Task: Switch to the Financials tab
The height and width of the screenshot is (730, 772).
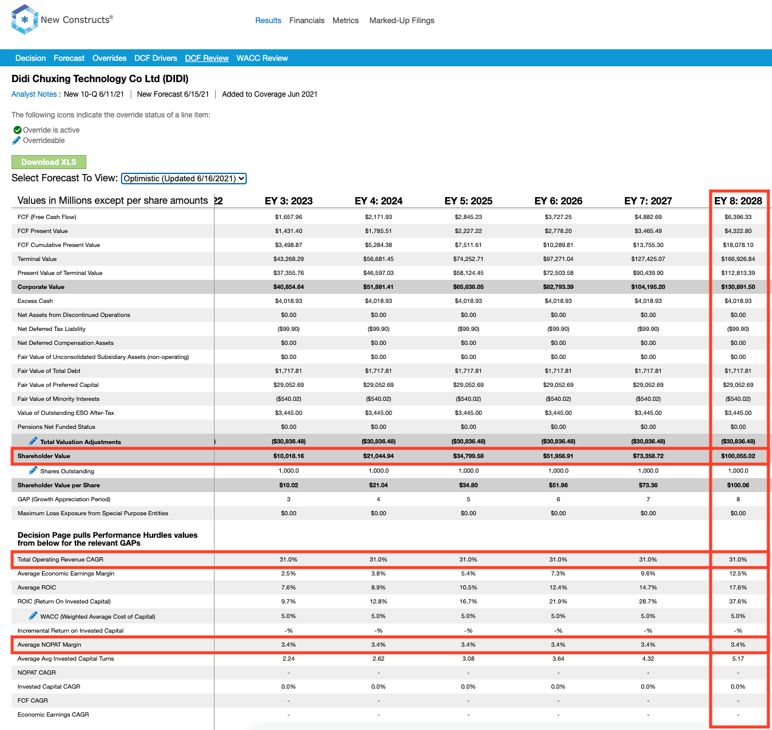Action: tap(307, 21)
